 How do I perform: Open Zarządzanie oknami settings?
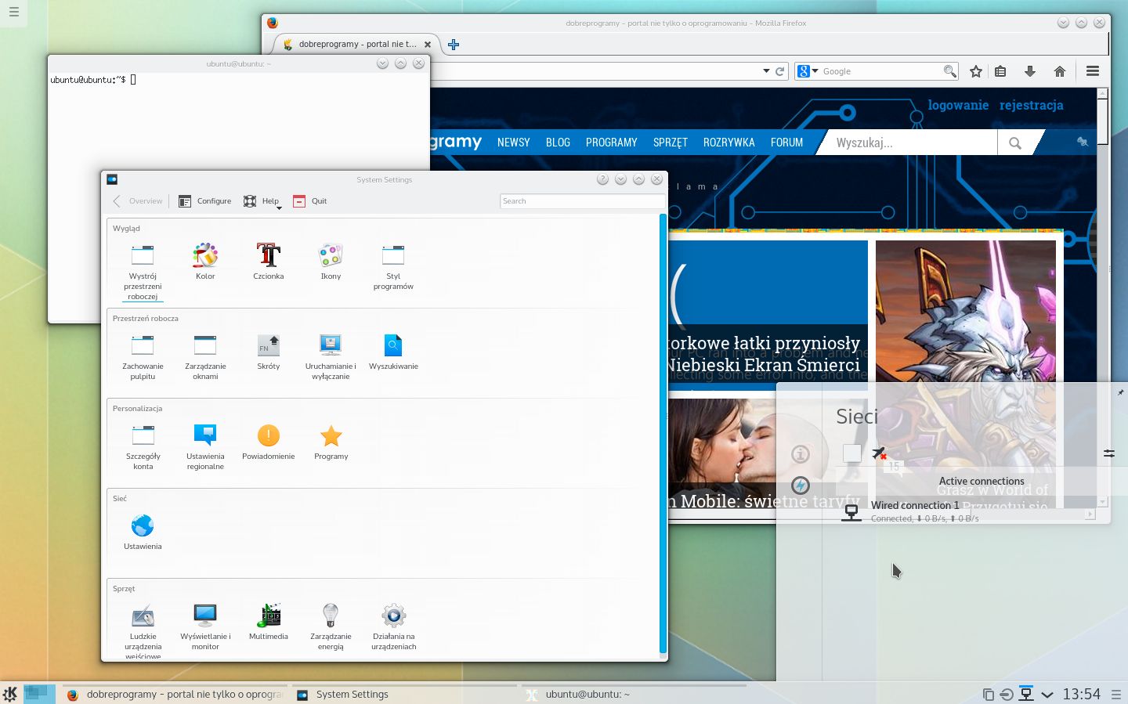click(205, 356)
